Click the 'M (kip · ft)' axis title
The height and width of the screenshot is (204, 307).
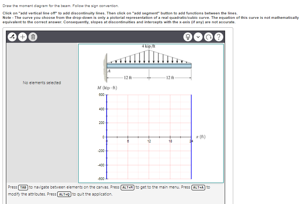pyautogui.click(x=107, y=88)
